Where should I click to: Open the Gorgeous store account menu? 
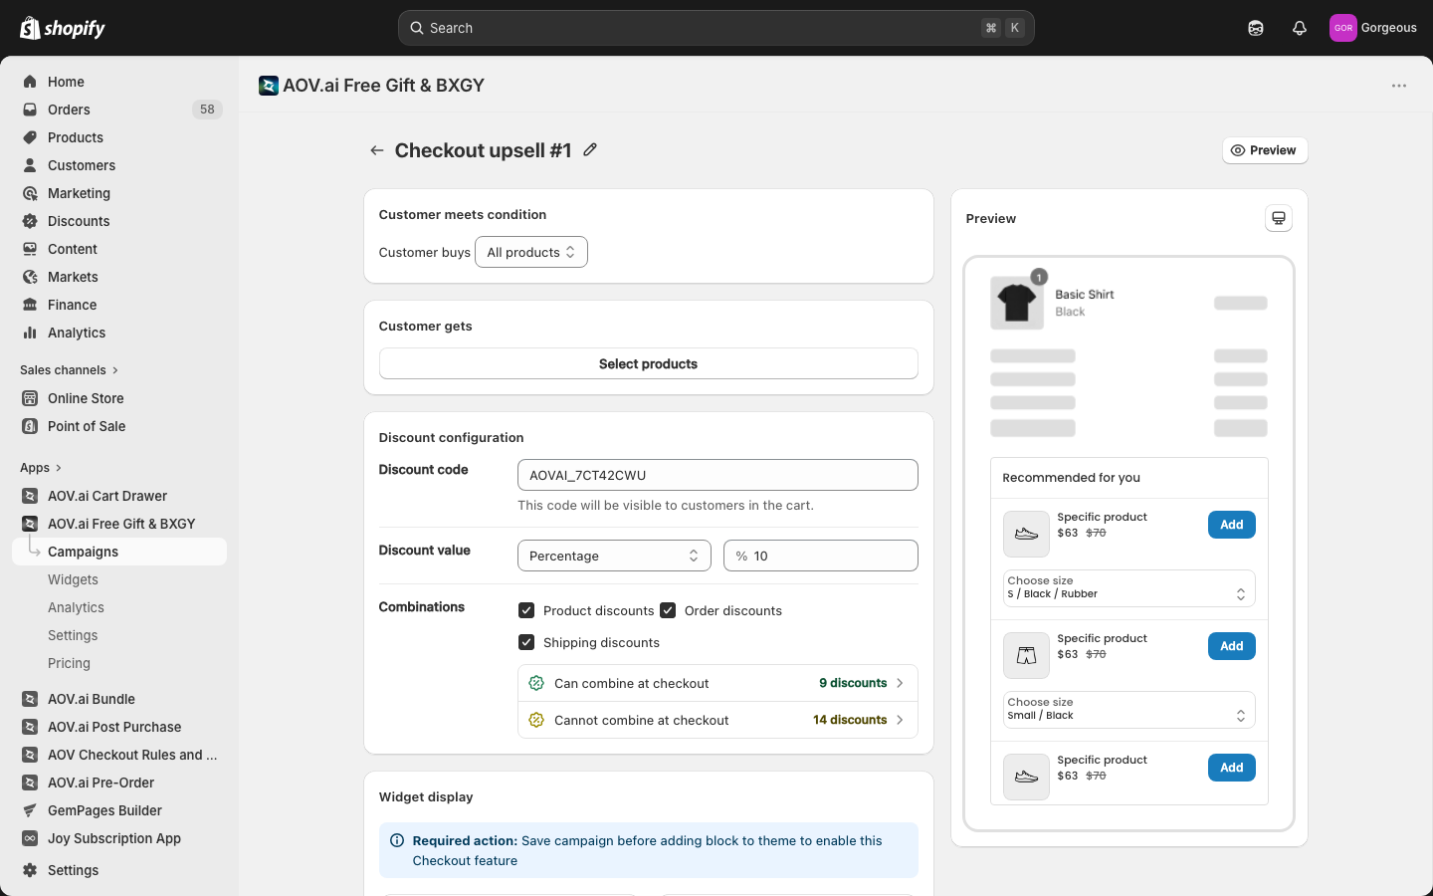(1373, 28)
